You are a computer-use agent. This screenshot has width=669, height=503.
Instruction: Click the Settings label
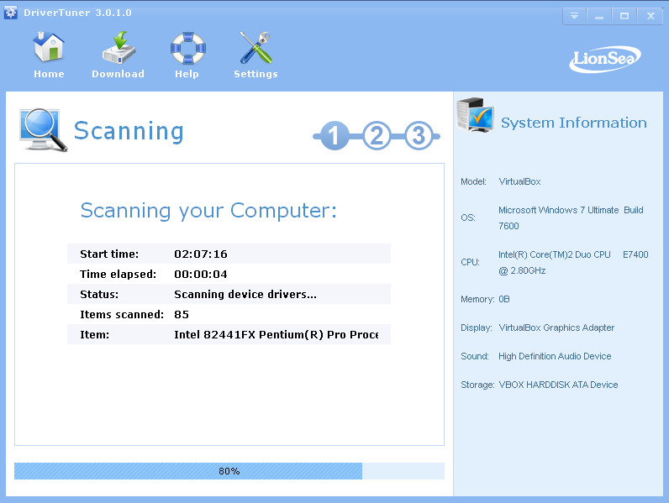pos(255,74)
